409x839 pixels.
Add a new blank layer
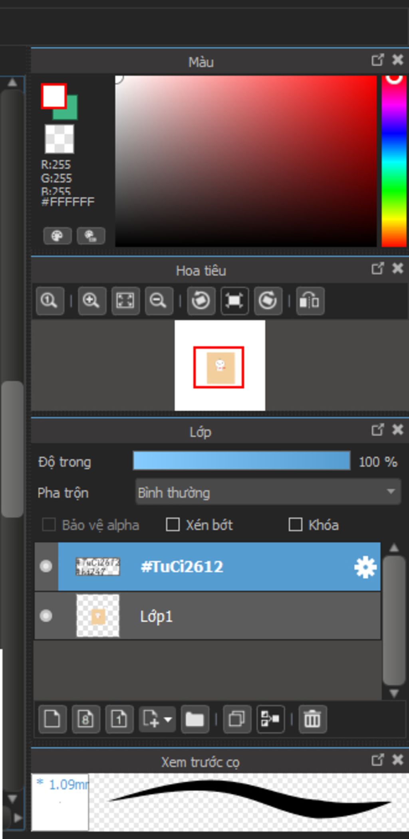[x=52, y=719]
